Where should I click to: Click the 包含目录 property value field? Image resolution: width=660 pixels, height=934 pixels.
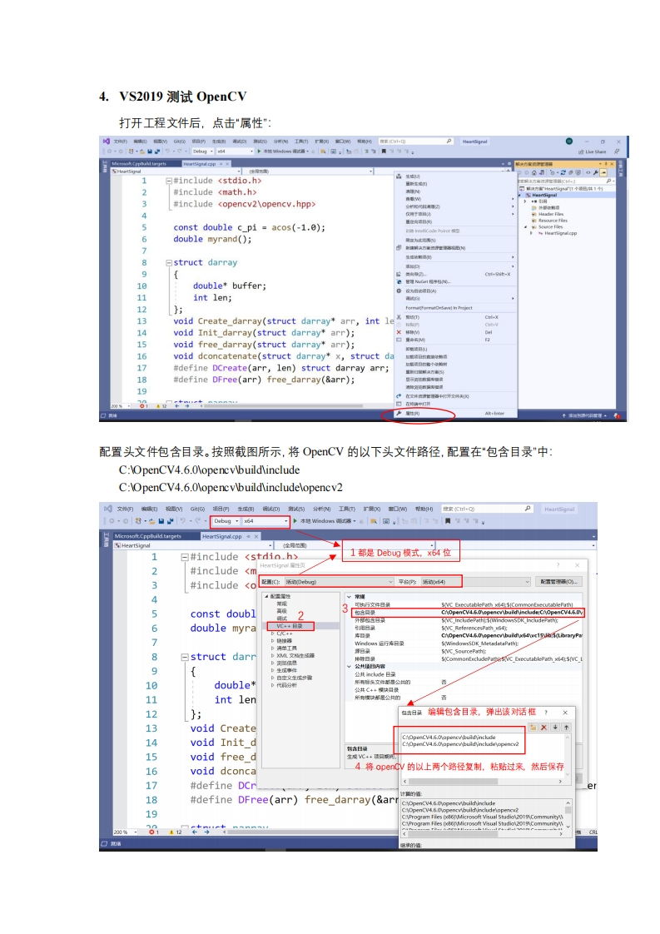click(510, 612)
